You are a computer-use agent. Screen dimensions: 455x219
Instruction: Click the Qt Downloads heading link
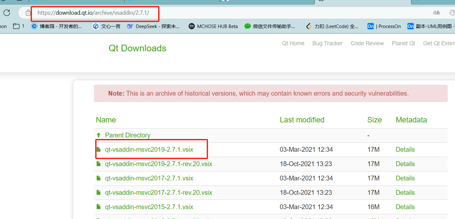137,48
